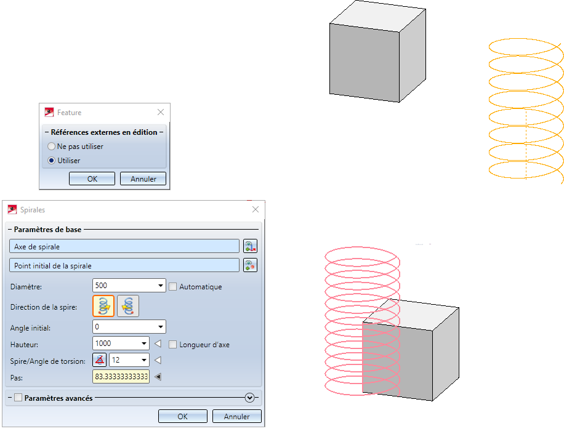The width and height of the screenshot is (564, 434).
Task: Click the spiral axis selection icon
Action: (250, 246)
